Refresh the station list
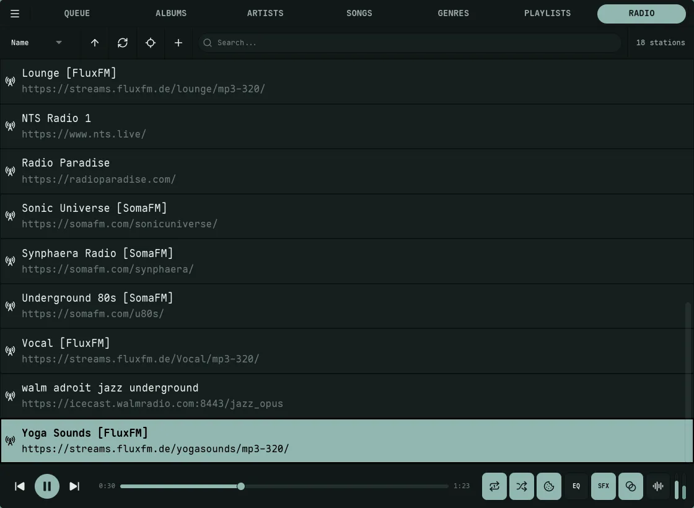 pos(123,43)
